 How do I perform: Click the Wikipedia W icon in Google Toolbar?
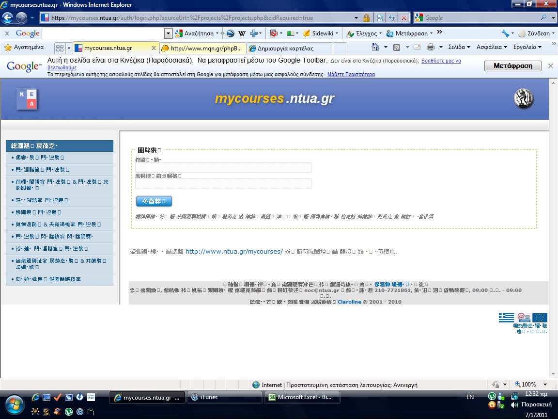[242, 33]
